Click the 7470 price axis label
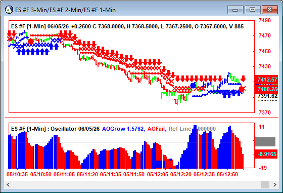283x193 pixels. tap(265, 35)
